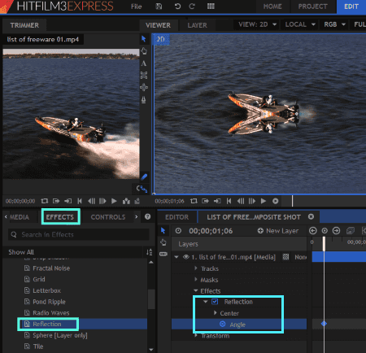Click the effects list scrollbar thumb
The height and width of the screenshot is (353, 366).
pyautogui.click(x=151, y=299)
